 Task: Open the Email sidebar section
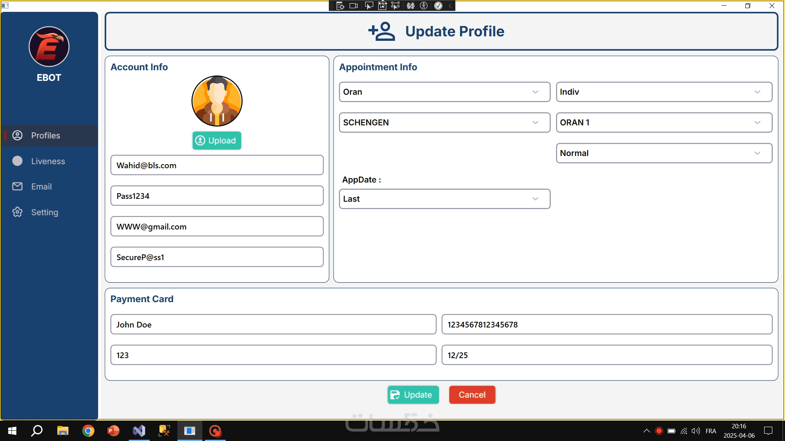[x=41, y=187]
